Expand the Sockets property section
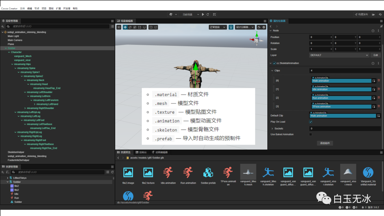 tap(272, 129)
